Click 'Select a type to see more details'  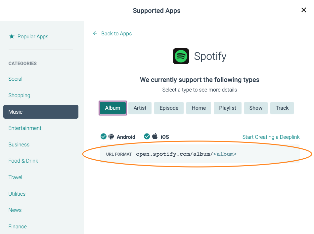200,90
